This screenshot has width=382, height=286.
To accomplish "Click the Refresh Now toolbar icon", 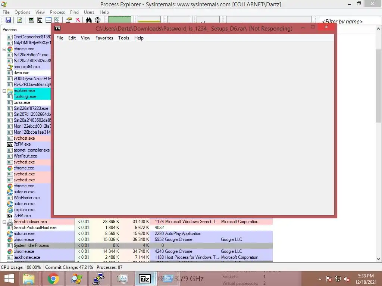I will coord(20,20).
